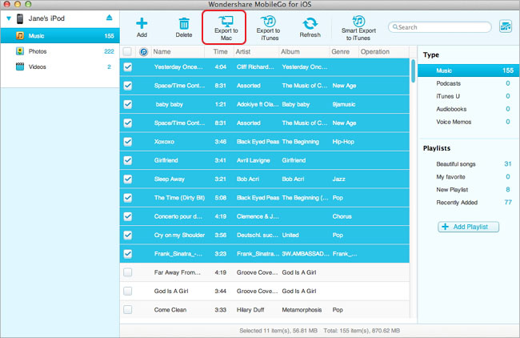
Task: Open the Recently Added playlist
Action: point(468,203)
